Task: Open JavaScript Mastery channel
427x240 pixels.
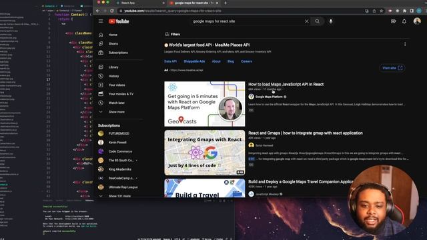Action: pyautogui.click(x=267, y=194)
